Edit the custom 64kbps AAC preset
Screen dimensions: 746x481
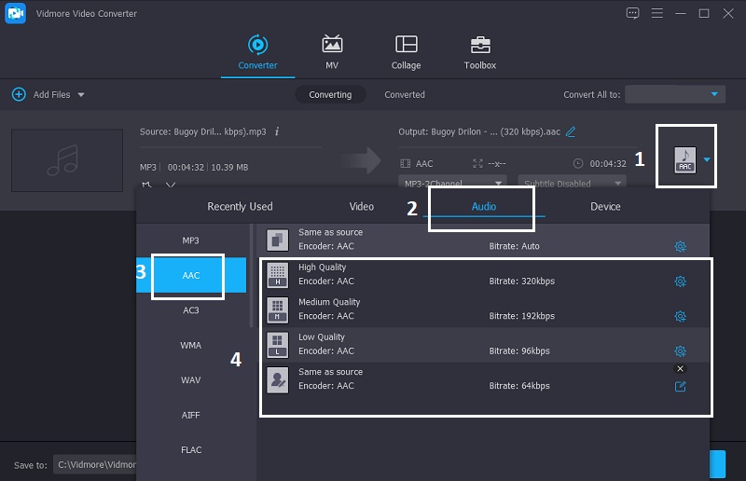pos(680,386)
